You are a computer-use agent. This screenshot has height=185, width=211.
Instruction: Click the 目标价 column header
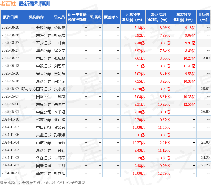tap(204, 17)
